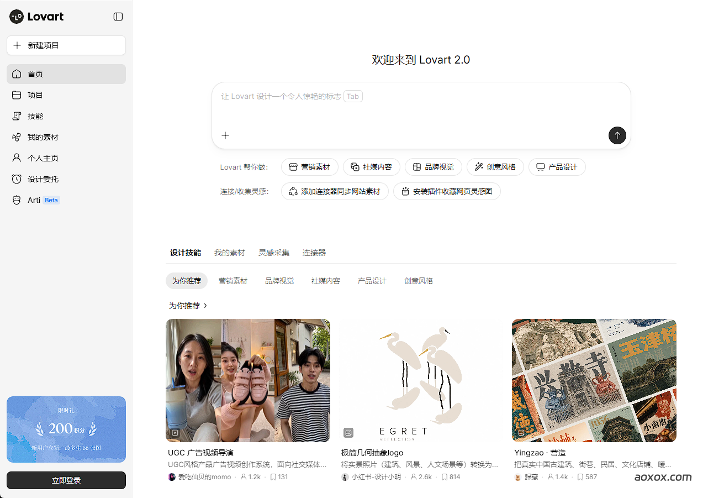Click the avatar of 小红书-设计小明
Image resolution: width=703 pixels, height=498 pixels.
345,476
